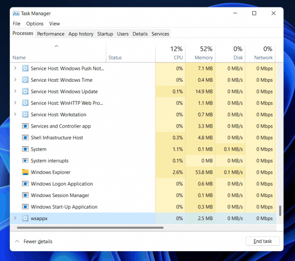Expand the wsappx process group

(15, 218)
